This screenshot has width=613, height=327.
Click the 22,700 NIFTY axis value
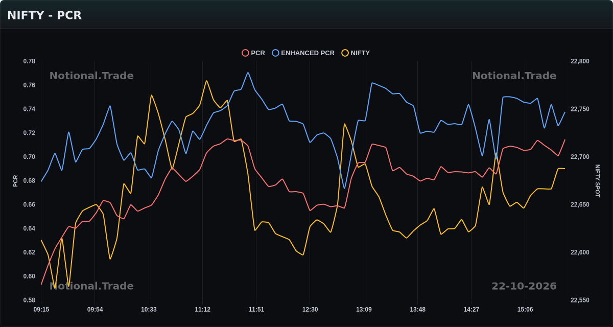pos(580,157)
